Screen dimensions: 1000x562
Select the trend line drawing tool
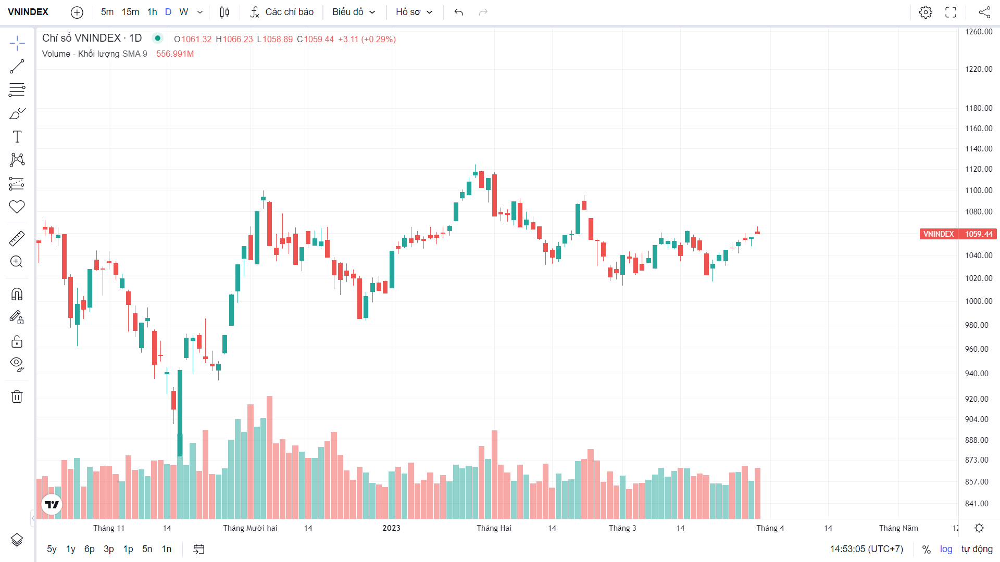click(x=17, y=67)
